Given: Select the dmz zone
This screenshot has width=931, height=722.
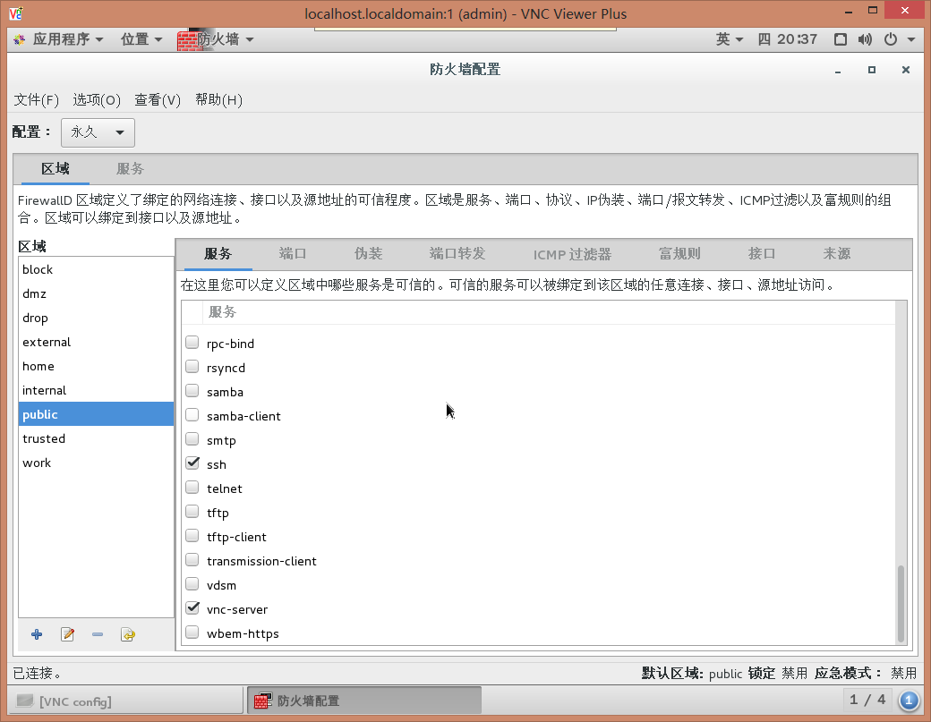Looking at the screenshot, I should [96, 293].
